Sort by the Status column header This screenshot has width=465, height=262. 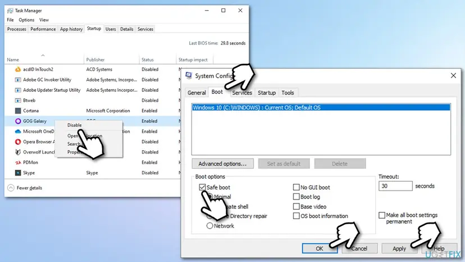click(x=157, y=60)
